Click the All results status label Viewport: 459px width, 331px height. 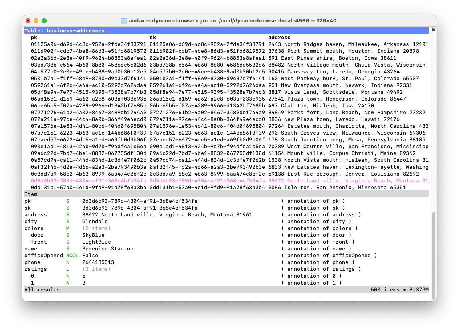42,290
